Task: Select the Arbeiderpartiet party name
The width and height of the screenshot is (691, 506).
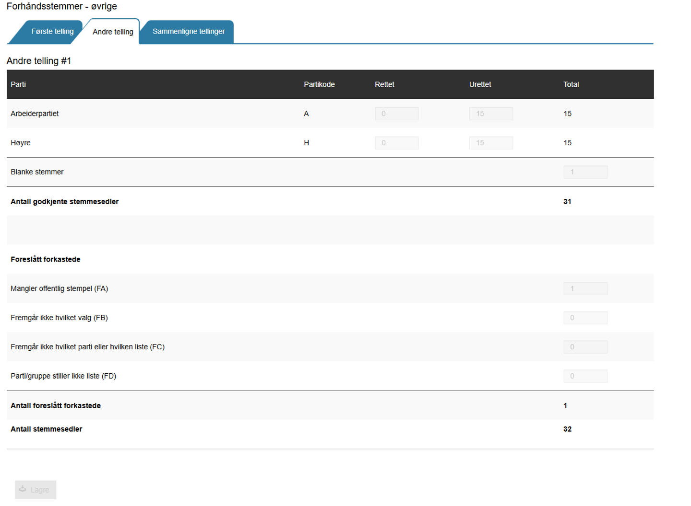Action: pyautogui.click(x=35, y=114)
